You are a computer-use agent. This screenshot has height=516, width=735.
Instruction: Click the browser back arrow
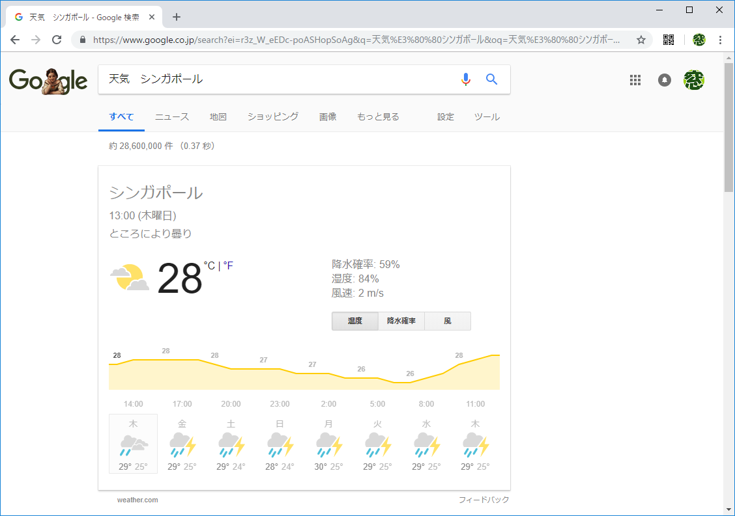click(x=14, y=39)
